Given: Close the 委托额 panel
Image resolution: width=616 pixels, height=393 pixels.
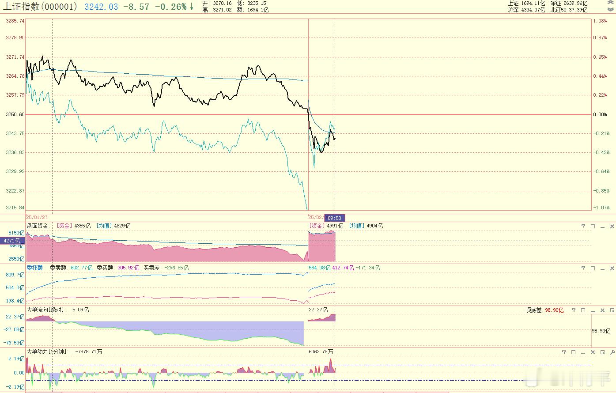Looking at the screenshot, I should pos(612,268).
